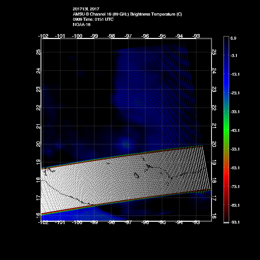This screenshot has width=260, height=260.
Task: Pick the bright blue colorbar section
Action: [226, 78]
